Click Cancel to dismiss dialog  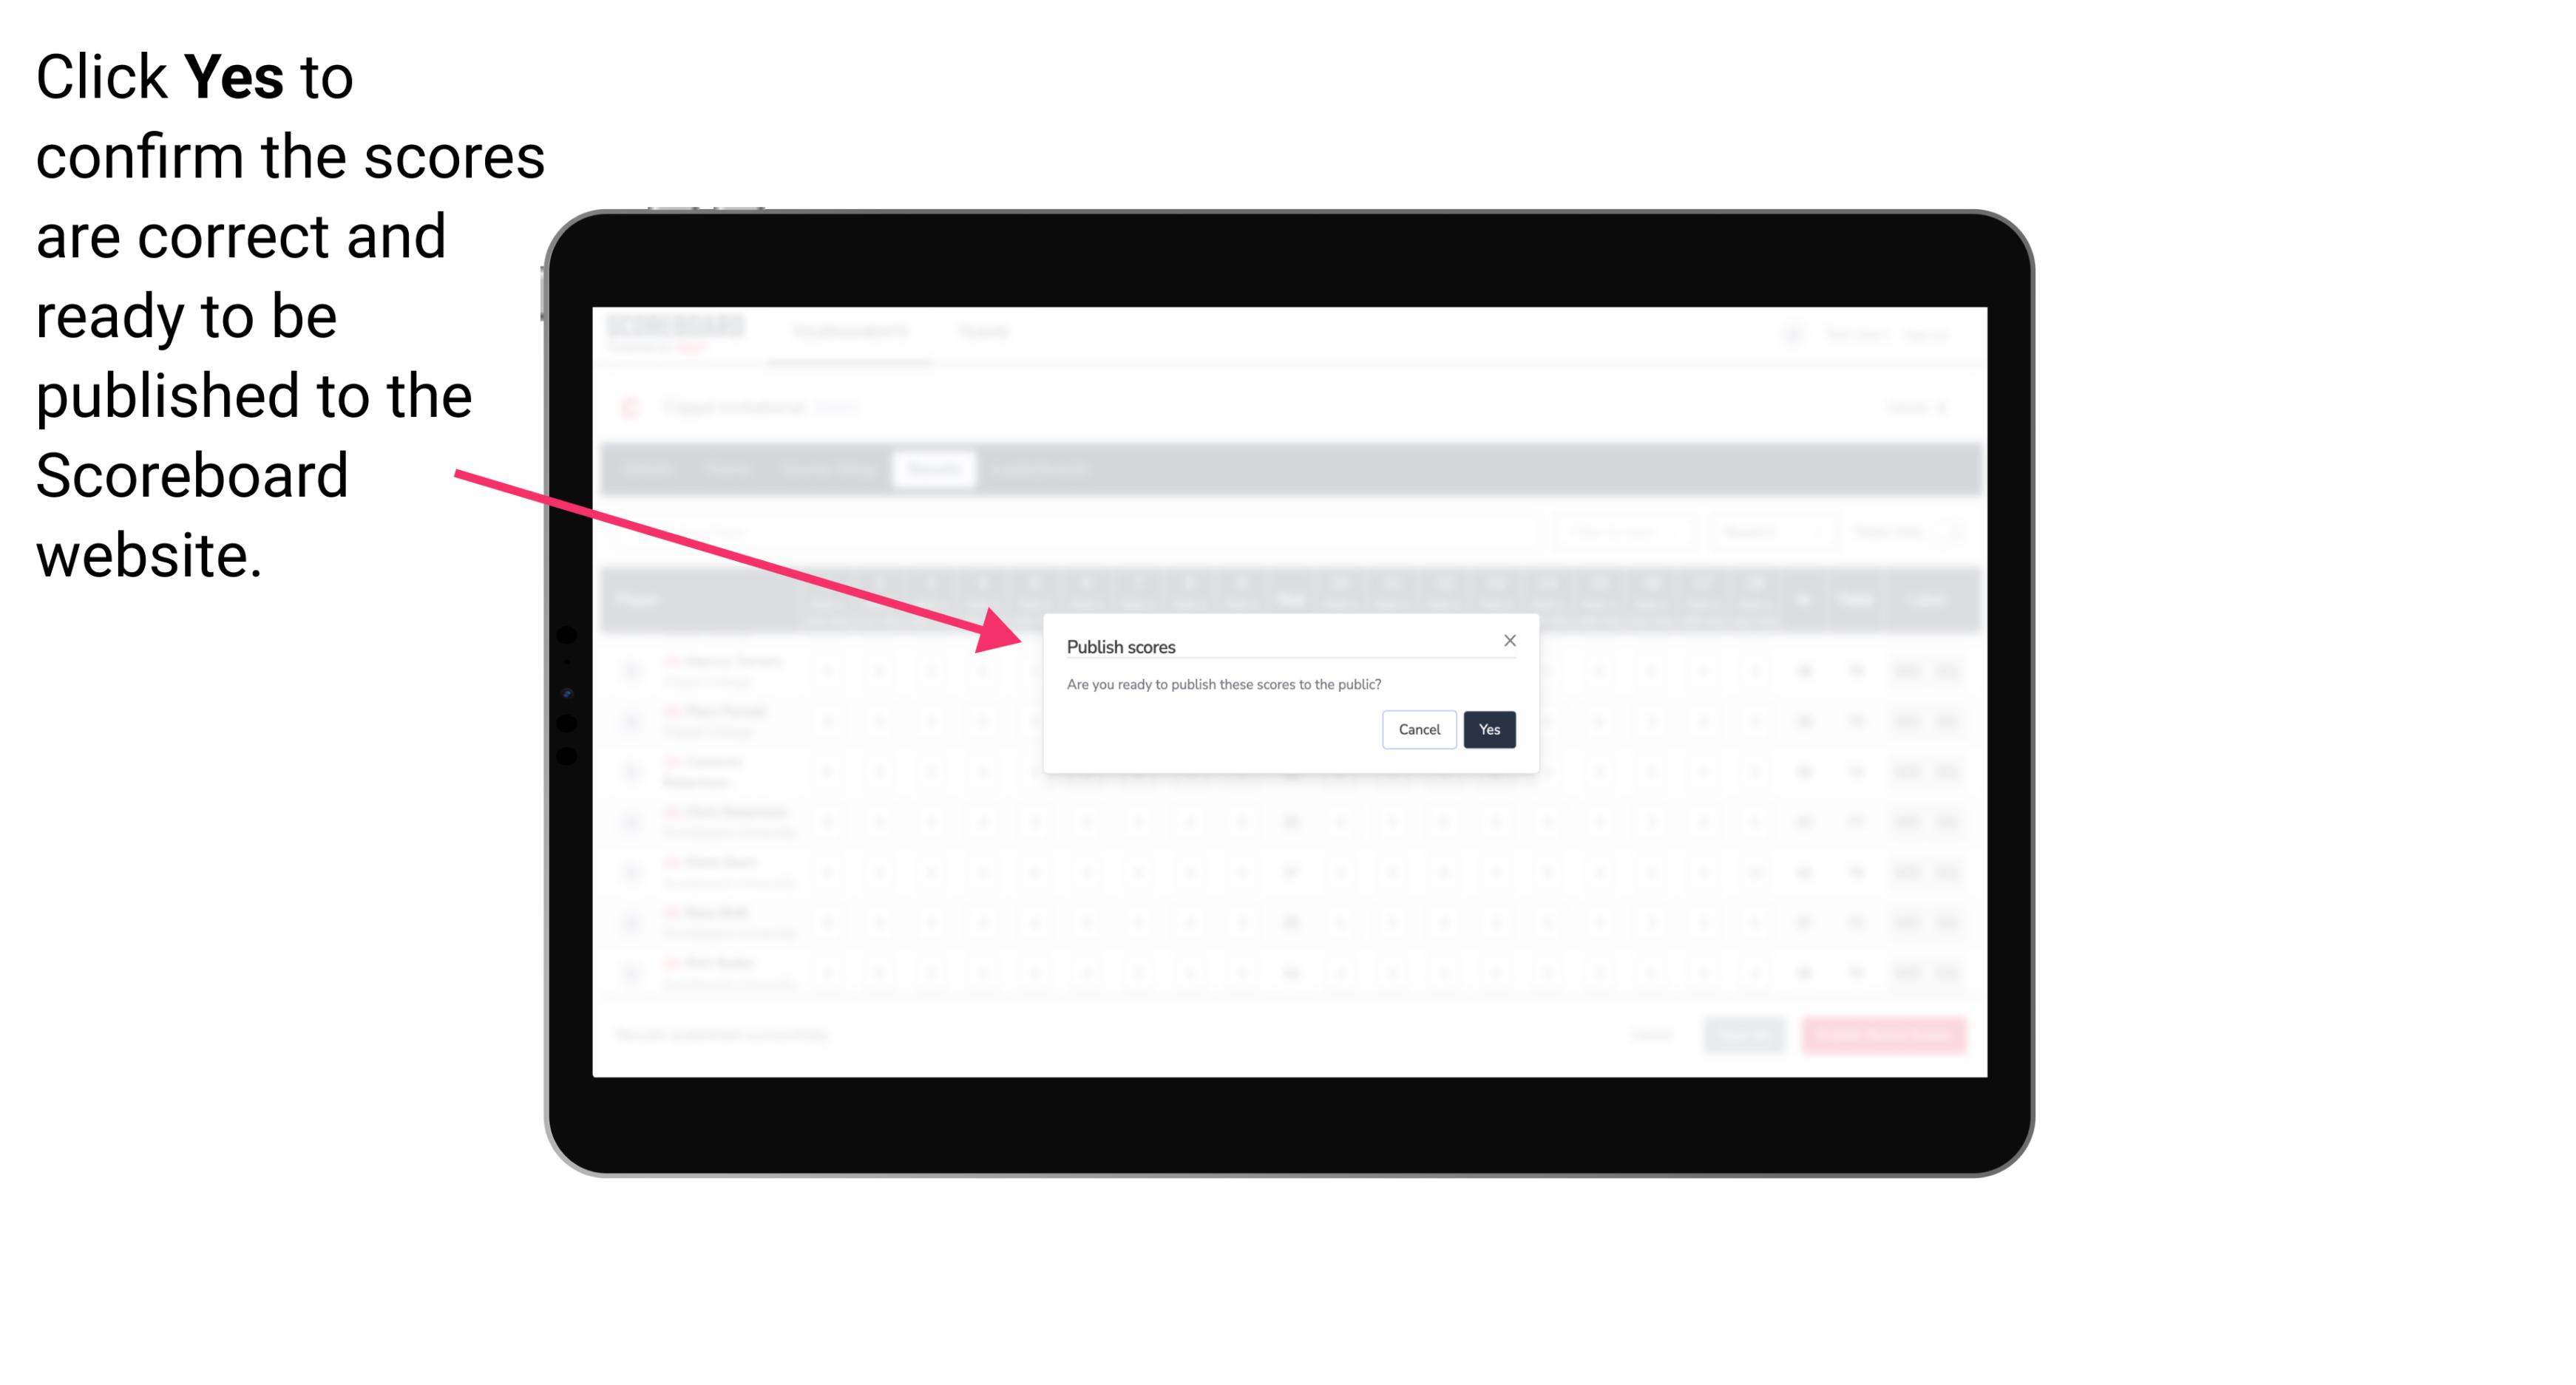[1420, 728]
